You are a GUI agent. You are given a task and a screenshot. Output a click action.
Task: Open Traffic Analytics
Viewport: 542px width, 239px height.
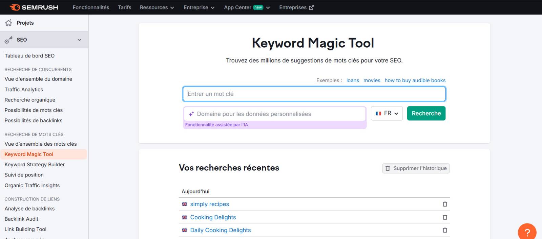pos(24,90)
